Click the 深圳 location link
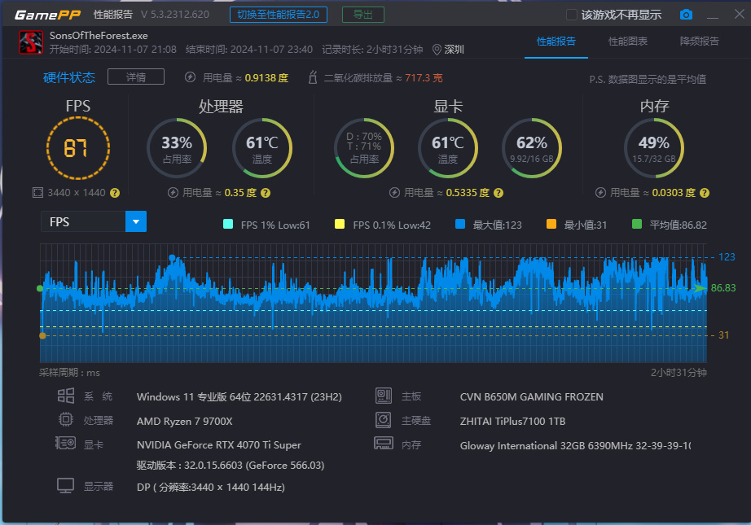This screenshot has height=525, width=751. click(x=454, y=50)
